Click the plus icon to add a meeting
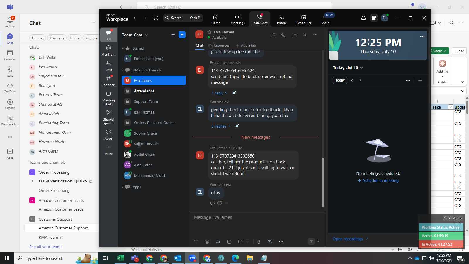The height and width of the screenshot is (264, 469). 420,80
